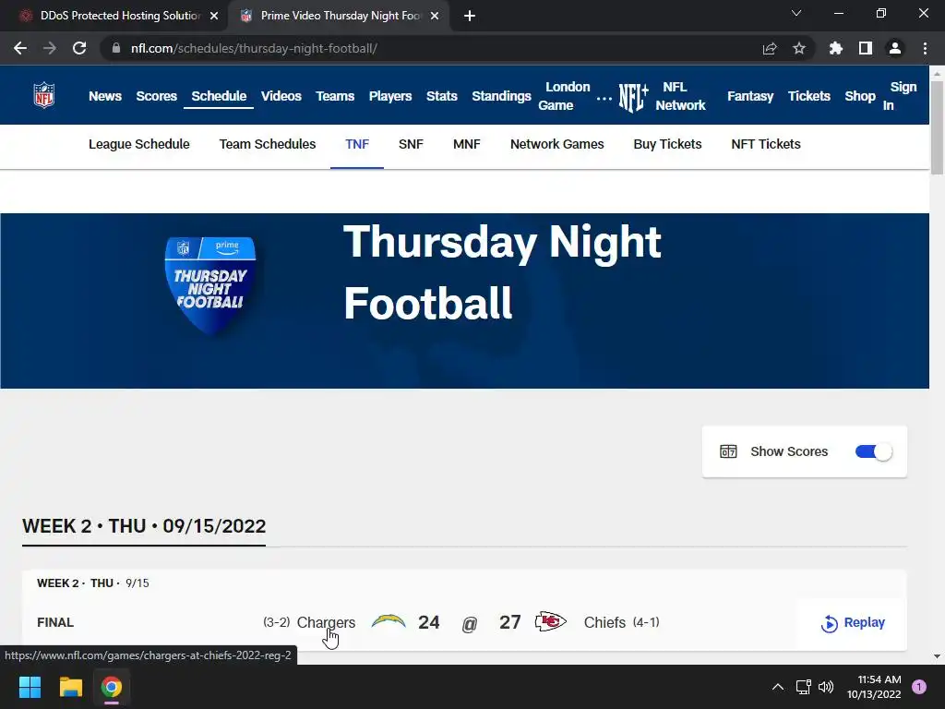
Task: Turn off the Show Scores switch
Action: click(873, 451)
